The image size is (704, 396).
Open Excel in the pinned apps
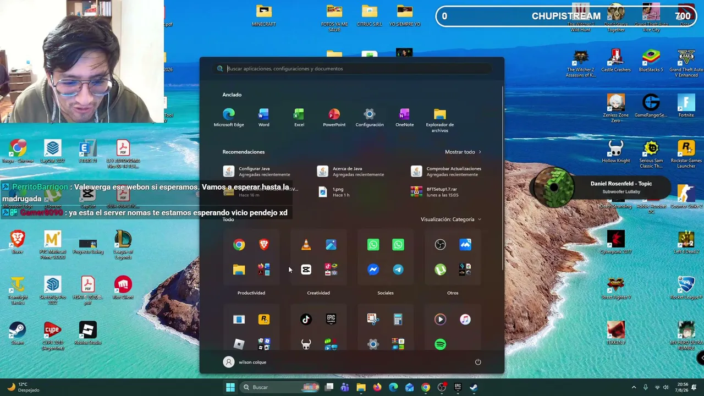pos(299,118)
